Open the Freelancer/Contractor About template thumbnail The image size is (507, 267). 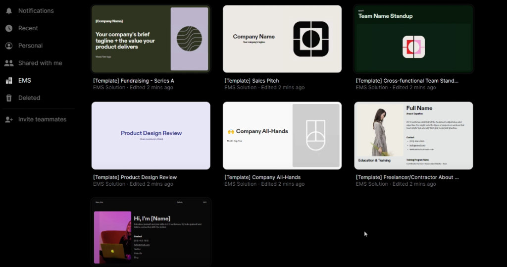(x=413, y=136)
